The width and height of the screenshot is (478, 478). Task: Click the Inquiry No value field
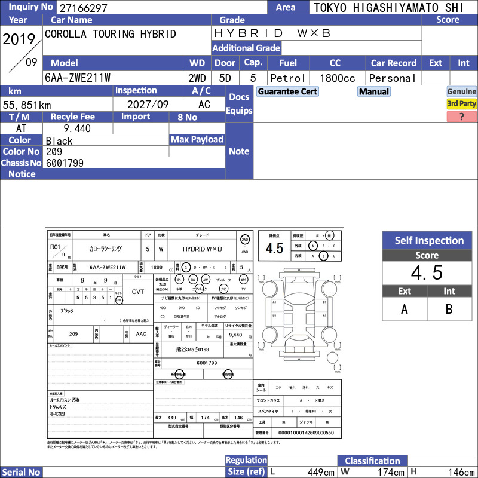click(161, 7)
